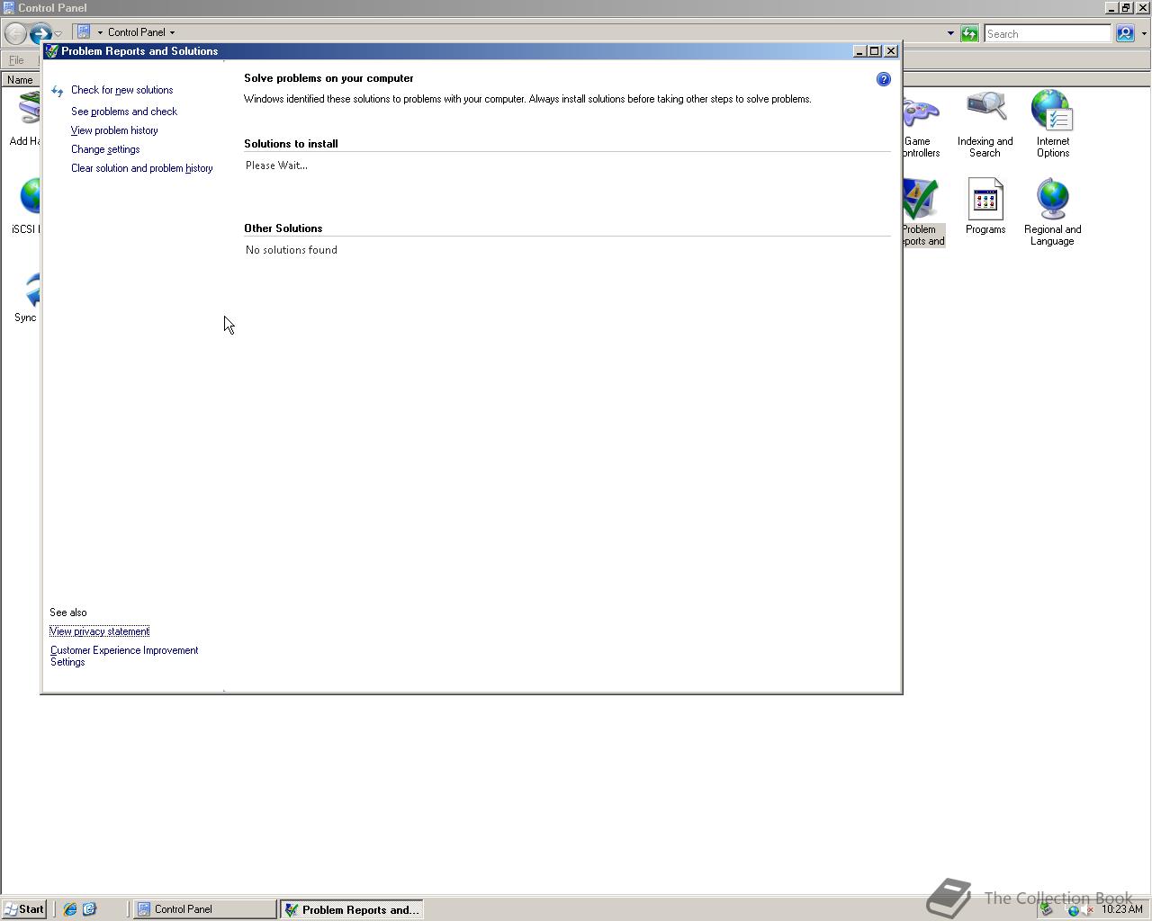The image size is (1152, 921).
Task: Click the second Quick Launch icon
Action: [89, 909]
